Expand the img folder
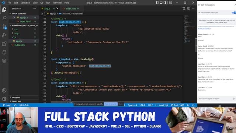 coord(16,33)
